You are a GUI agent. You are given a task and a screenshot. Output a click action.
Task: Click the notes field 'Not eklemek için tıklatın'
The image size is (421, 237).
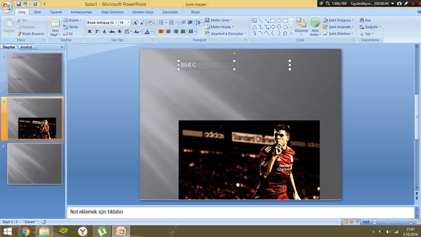click(240, 212)
